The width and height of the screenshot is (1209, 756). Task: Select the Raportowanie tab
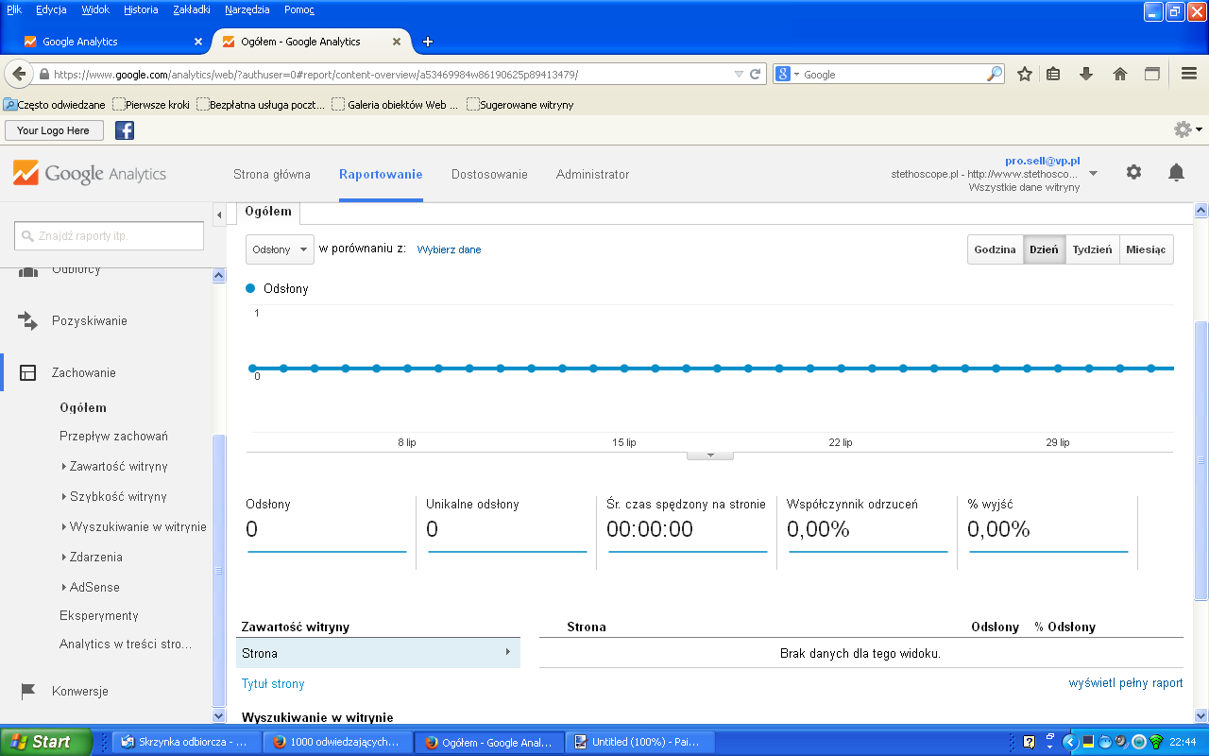tap(381, 174)
